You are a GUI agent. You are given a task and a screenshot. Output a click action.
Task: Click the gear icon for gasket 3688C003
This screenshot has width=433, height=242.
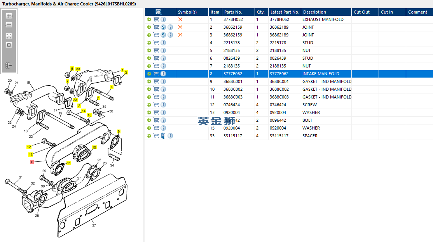pos(149,97)
